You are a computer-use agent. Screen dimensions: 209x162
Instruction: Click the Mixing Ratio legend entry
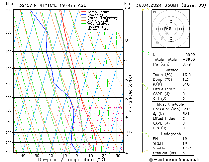tap(95, 29)
